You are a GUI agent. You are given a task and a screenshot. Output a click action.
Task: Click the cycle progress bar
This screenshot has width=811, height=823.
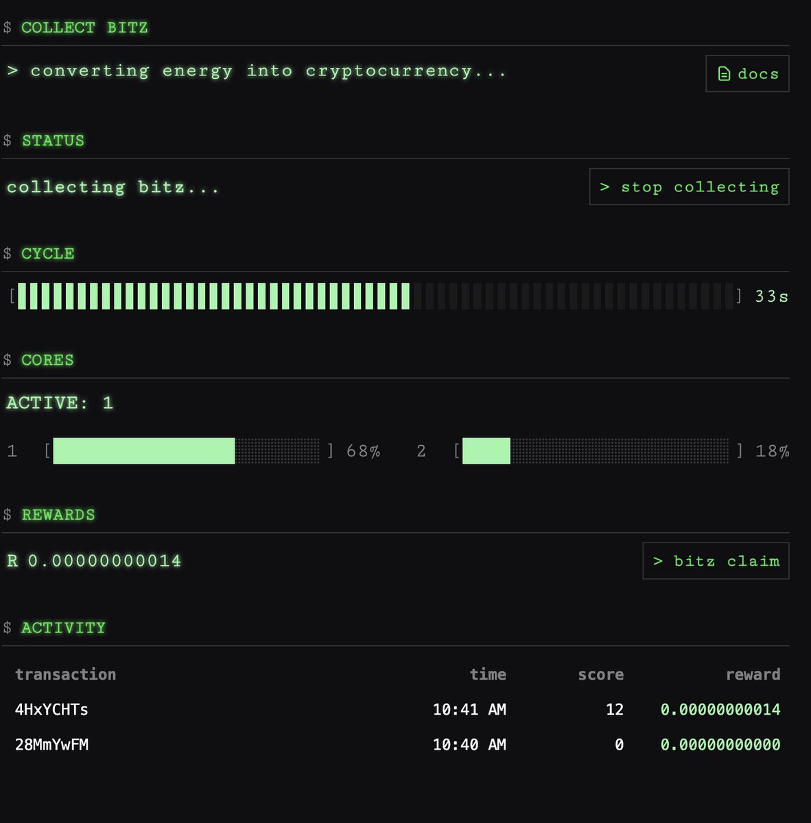coord(374,296)
